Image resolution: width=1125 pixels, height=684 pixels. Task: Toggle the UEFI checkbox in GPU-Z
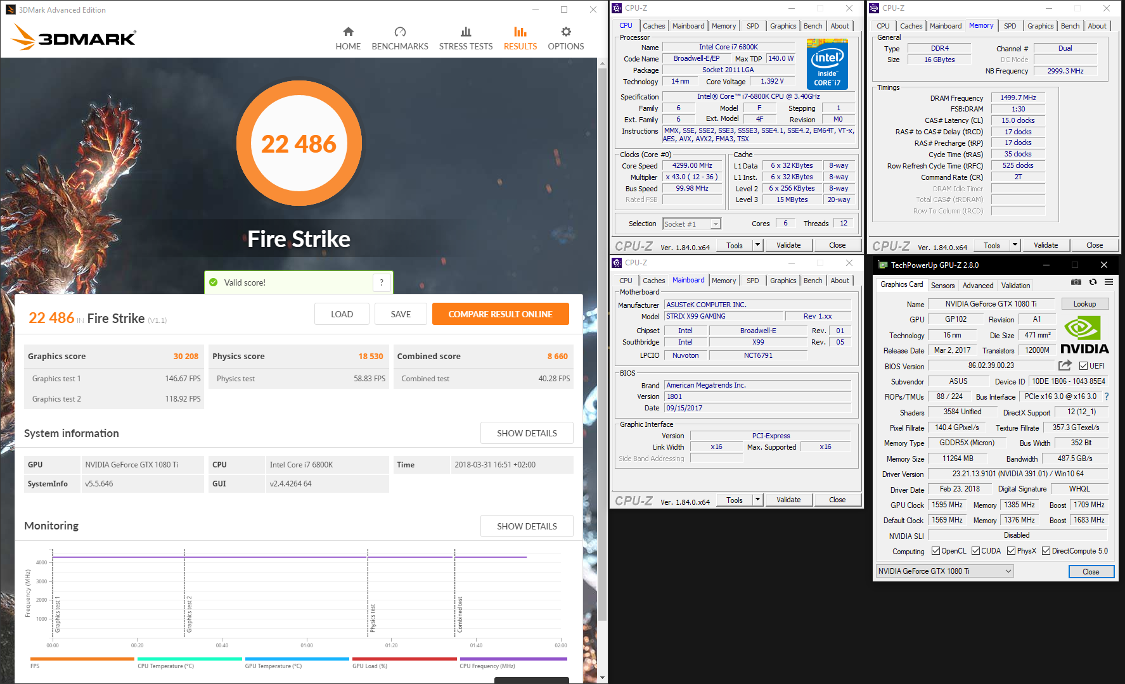tap(1084, 365)
